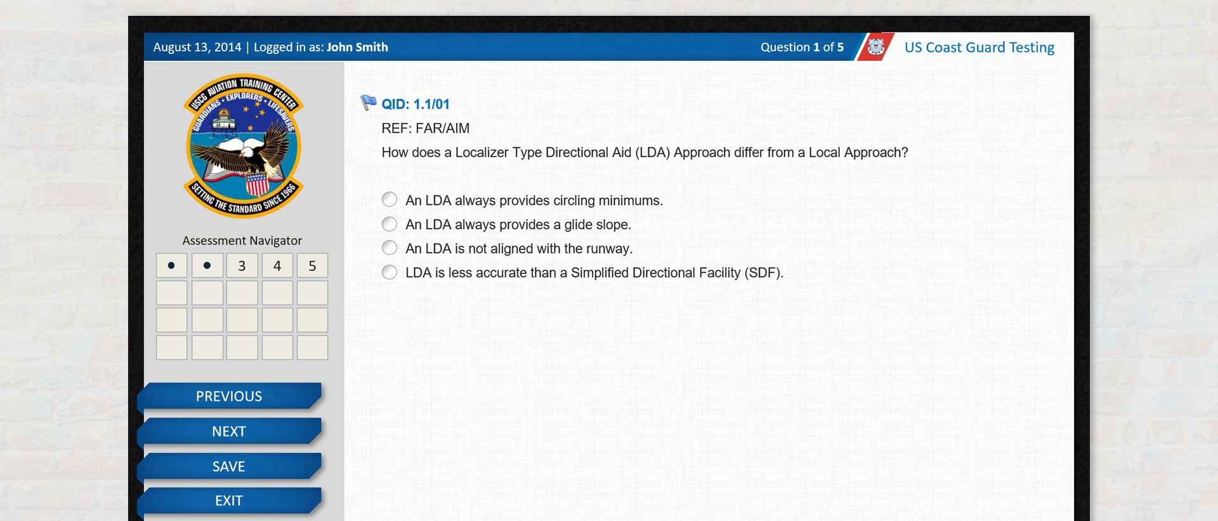Click the 'US Coast Guard Testing' title
The height and width of the screenshot is (521, 1218).
coord(979,48)
